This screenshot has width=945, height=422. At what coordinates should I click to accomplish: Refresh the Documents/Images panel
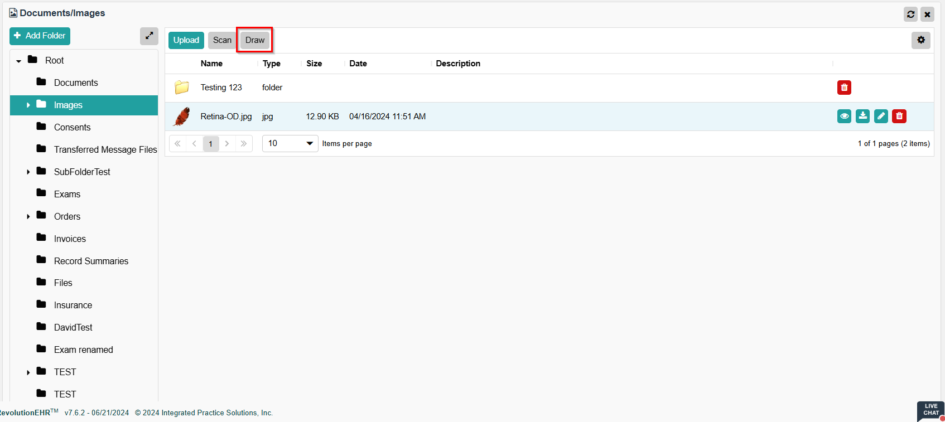[x=910, y=14]
